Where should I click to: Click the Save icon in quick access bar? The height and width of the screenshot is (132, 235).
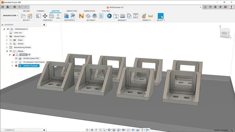click(x=15, y=7)
